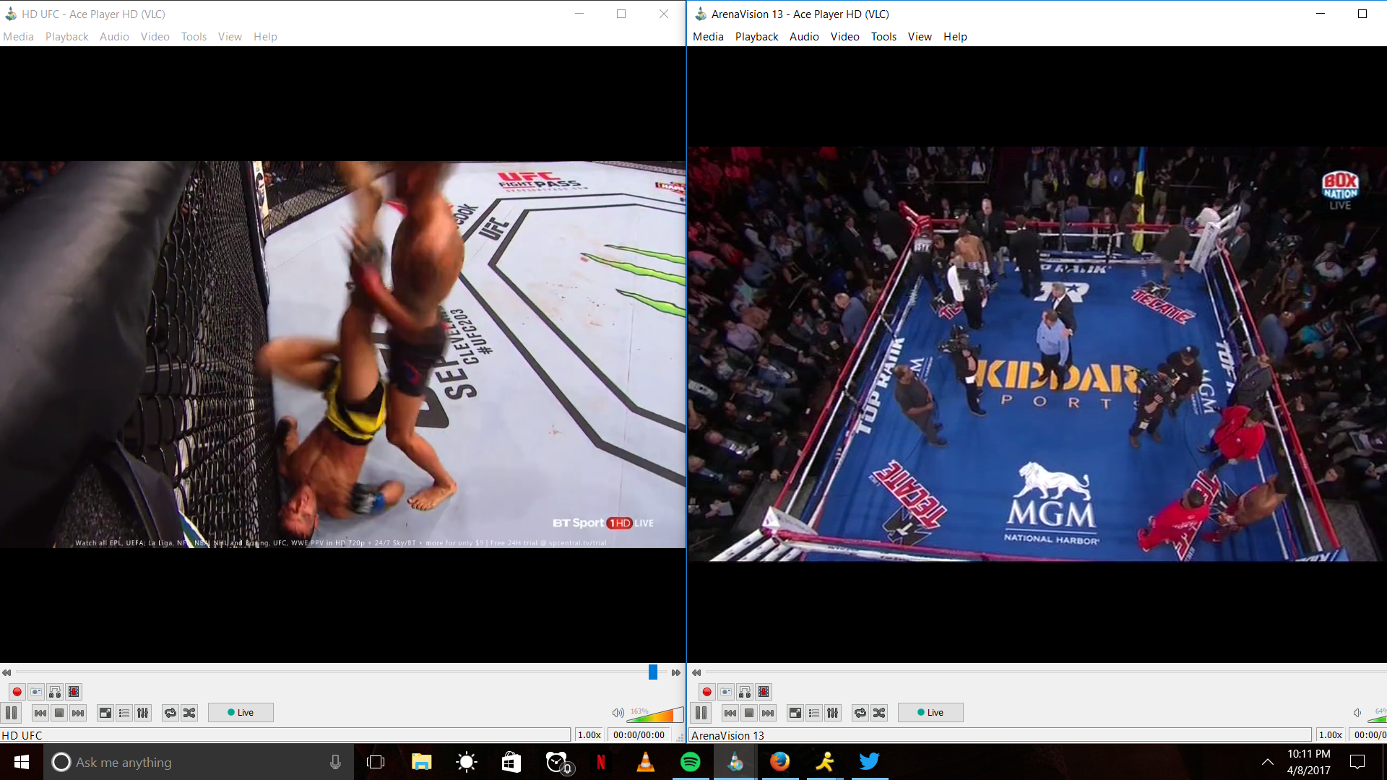Toggle A-B loop in HD UFC window
Viewport: 1387px width, 780px height.
click(x=55, y=692)
